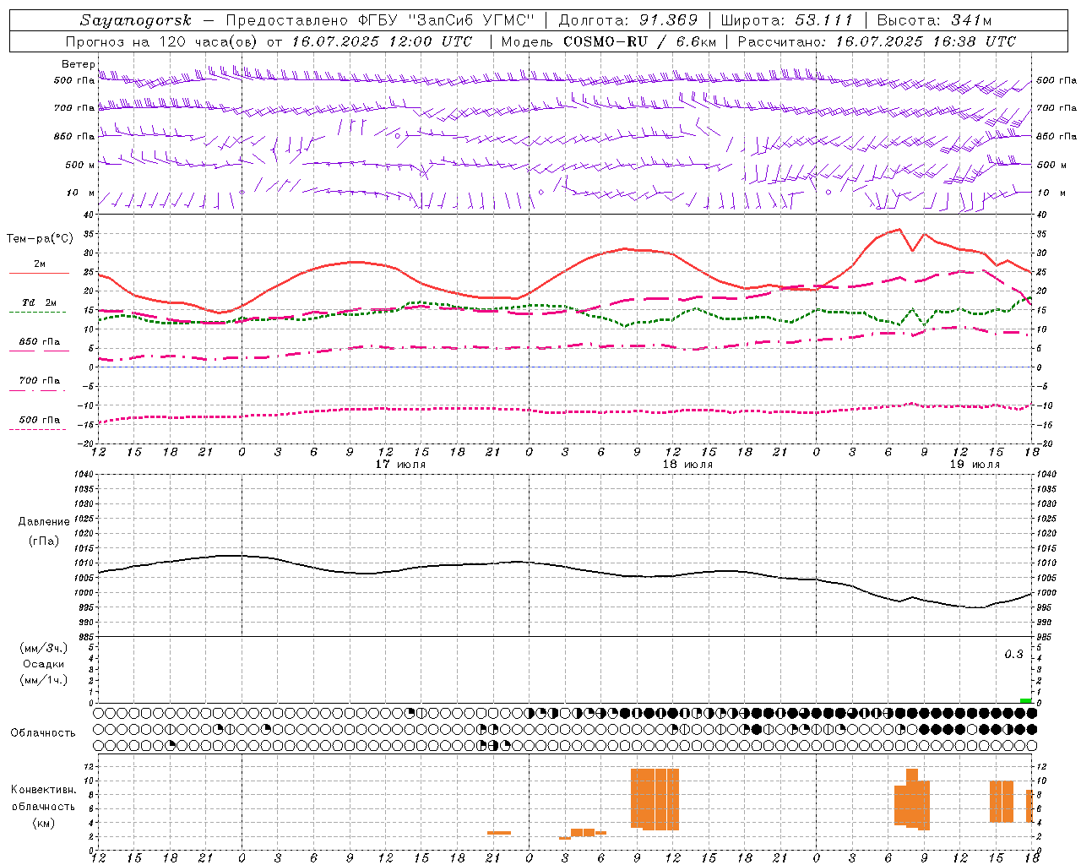Click the 19 июля date label
1081x865 pixels.
975,465
